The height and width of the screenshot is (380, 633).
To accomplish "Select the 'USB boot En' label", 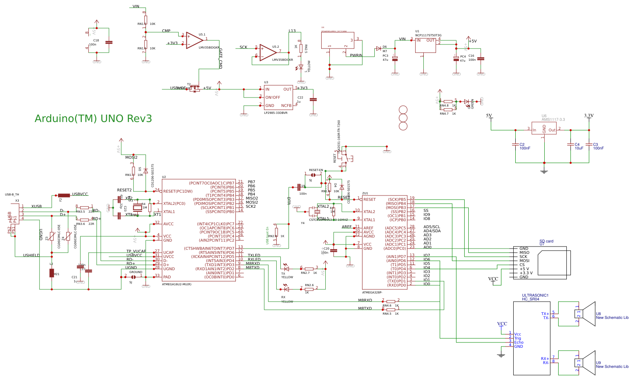I will pyautogui.click(x=268, y=236).
